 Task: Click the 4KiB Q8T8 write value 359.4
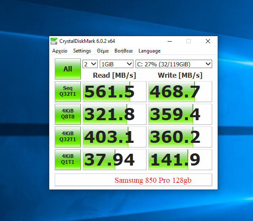180,114
